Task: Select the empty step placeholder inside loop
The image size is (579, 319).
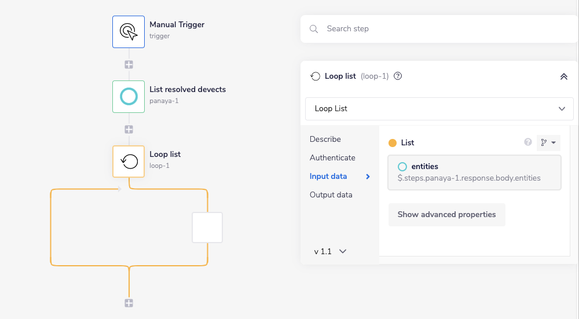Action: 207,227
